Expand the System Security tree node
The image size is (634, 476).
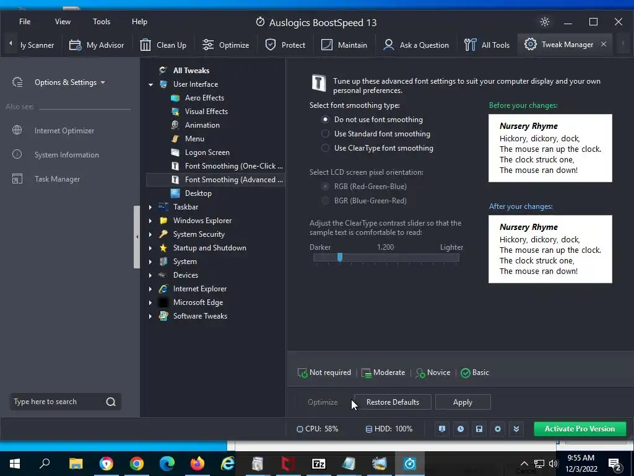click(x=150, y=234)
